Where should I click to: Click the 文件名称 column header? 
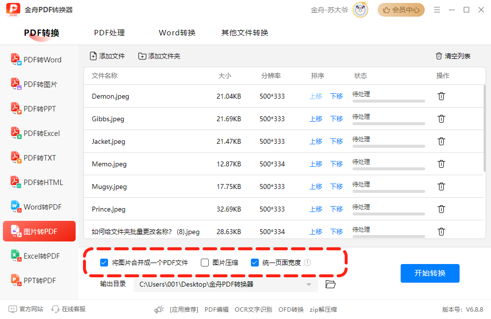point(105,76)
